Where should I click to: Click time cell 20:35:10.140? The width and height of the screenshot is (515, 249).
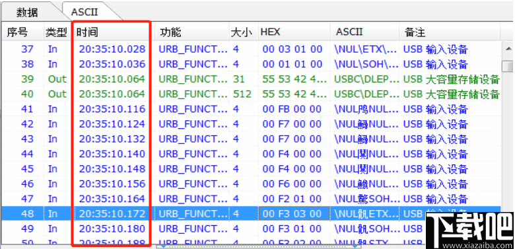coord(112,154)
